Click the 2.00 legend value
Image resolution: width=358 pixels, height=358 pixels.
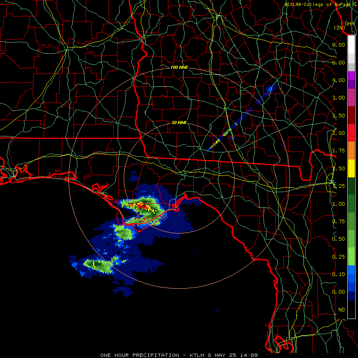pos(339,133)
